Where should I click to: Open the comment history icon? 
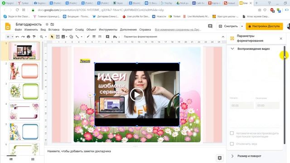(x=210, y=26)
